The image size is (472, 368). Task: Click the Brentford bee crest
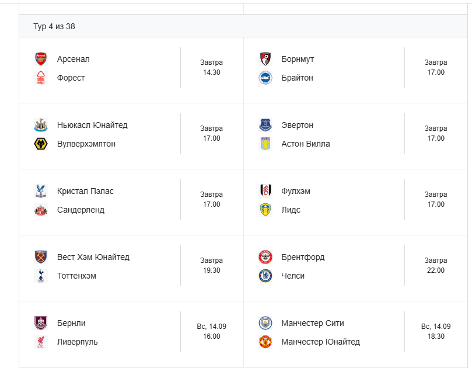[x=265, y=257]
